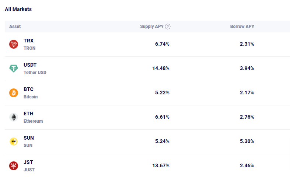
Task: Click the Tether USDT logo icon
Action: point(14,69)
